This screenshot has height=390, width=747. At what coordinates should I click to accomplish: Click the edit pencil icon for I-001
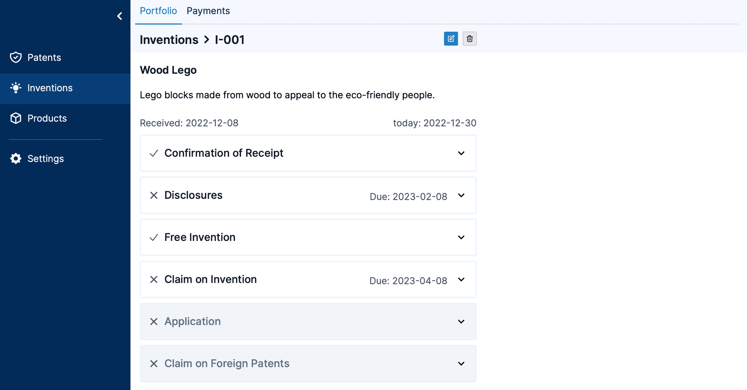tap(451, 39)
